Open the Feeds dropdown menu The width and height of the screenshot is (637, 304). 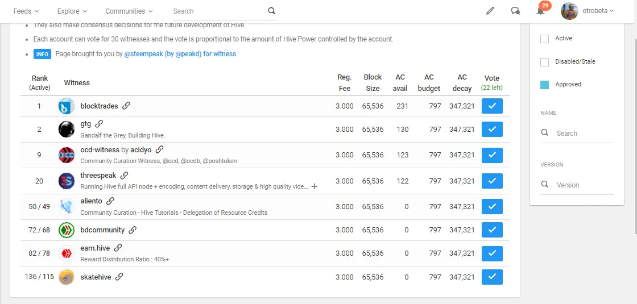tap(26, 11)
